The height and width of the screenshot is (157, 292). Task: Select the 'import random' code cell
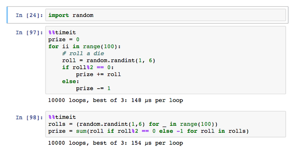[165, 15]
